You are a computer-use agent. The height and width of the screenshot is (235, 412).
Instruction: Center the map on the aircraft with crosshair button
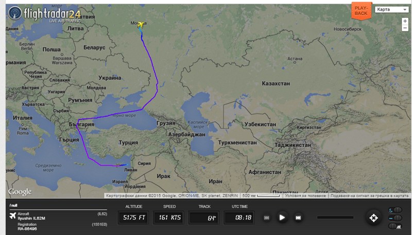pos(374,218)
